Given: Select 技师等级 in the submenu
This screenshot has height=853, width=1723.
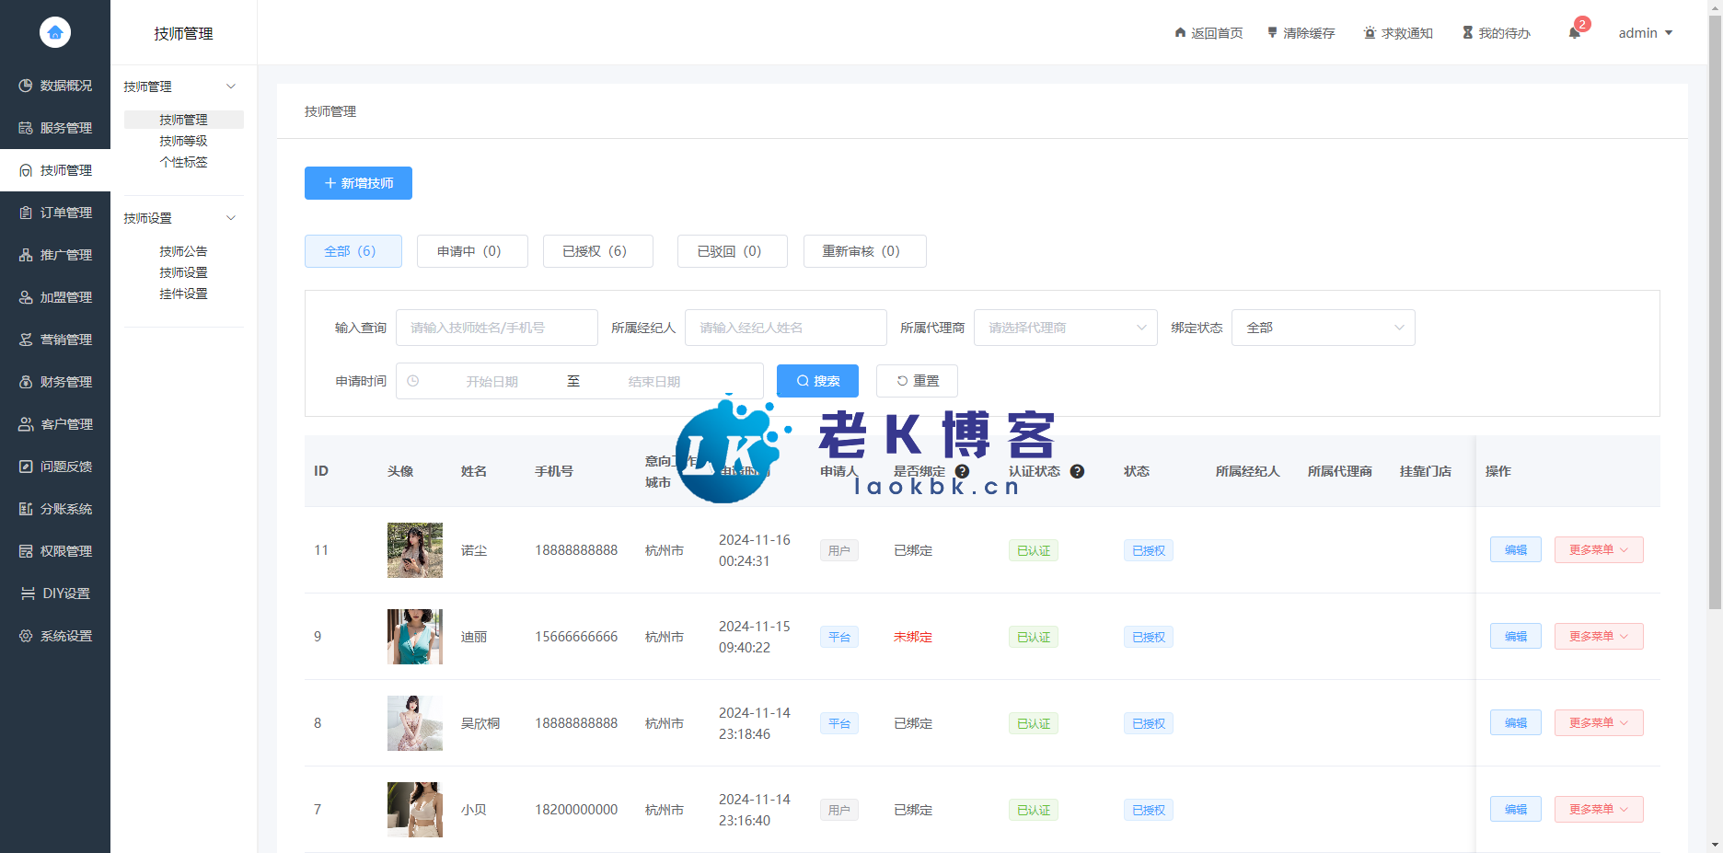Looking at the screenshot, I should [183, 141].
